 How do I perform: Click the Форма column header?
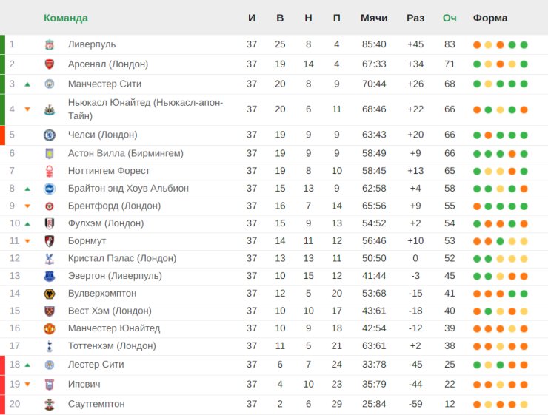pos(489,18)
